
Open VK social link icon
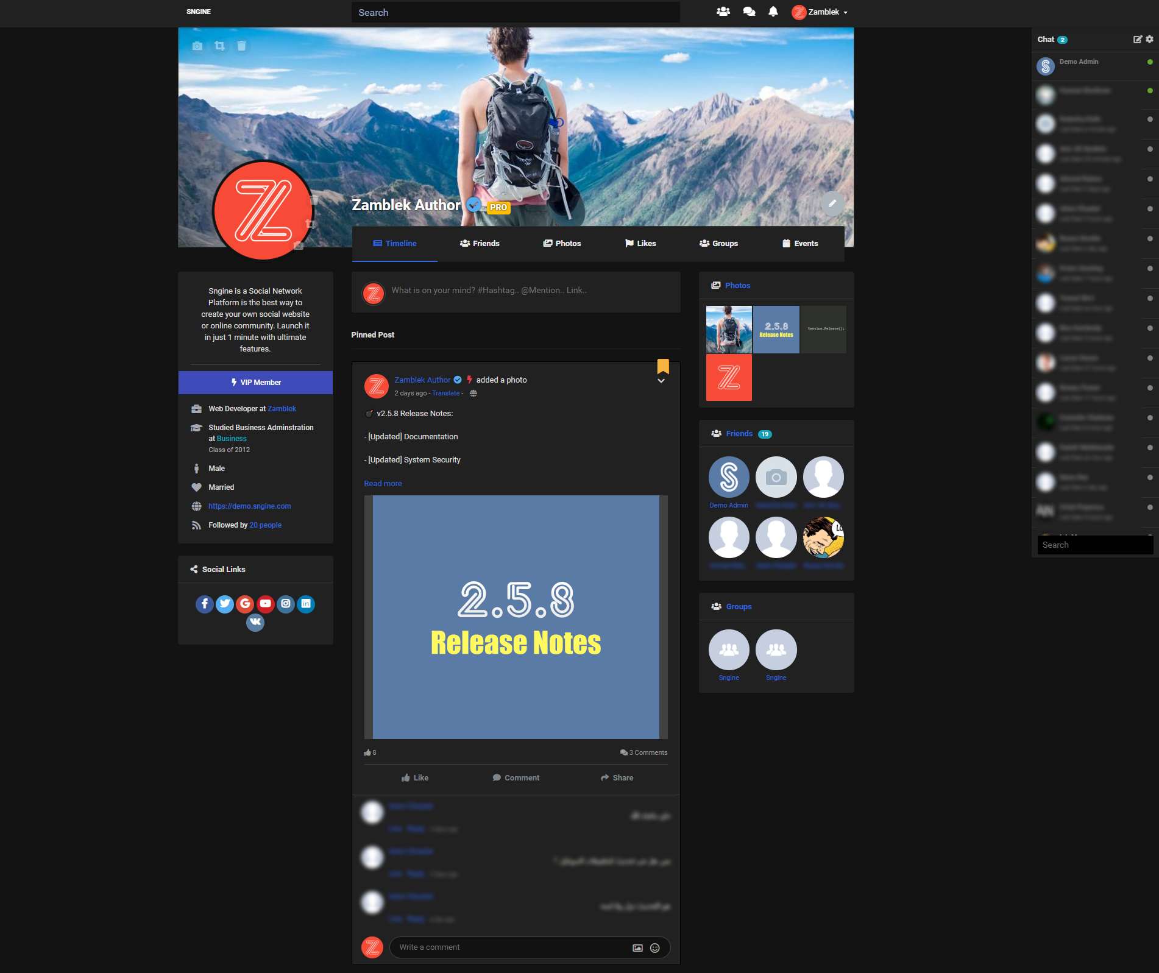click(255, 622)
